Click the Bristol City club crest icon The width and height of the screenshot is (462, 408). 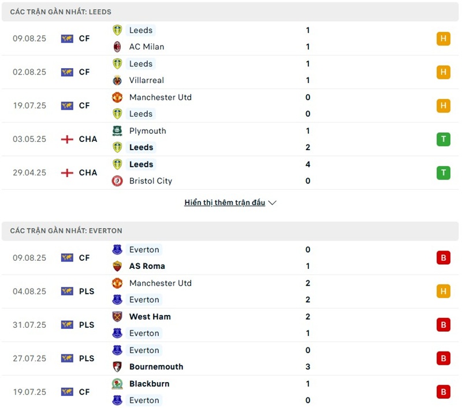117,181
